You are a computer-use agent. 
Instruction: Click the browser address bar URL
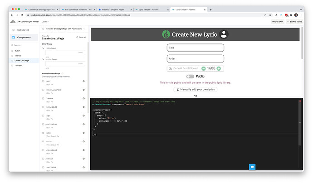[x=80, y=15]
